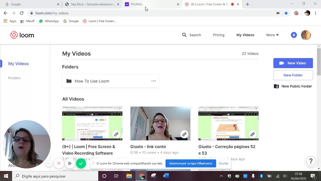Open the MeuIP bookmark

click(28, 21)
